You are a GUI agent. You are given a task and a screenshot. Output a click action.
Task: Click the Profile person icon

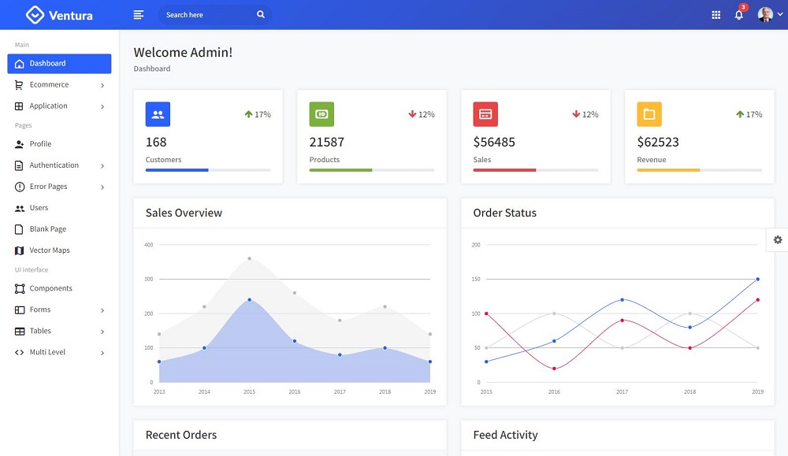click(x=19, y=144)
